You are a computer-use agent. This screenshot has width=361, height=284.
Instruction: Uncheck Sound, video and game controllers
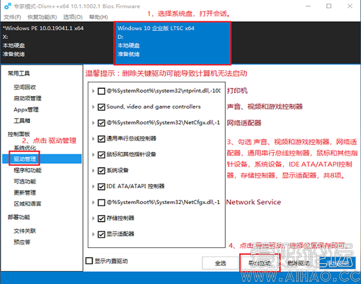click(x=101, y=107)
